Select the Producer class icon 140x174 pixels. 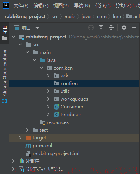click(56, 115)
